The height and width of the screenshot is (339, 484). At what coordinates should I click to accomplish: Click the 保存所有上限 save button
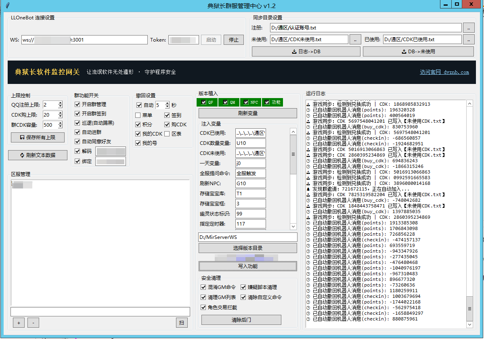tap(38, 137)
